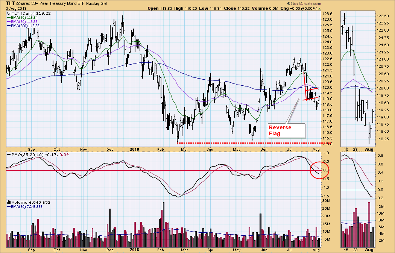Click the Close 119.22 value

point(237,8)
